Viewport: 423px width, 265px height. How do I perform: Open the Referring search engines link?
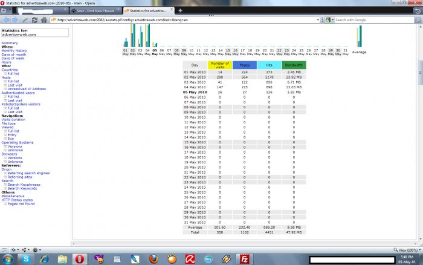[28, 173]
